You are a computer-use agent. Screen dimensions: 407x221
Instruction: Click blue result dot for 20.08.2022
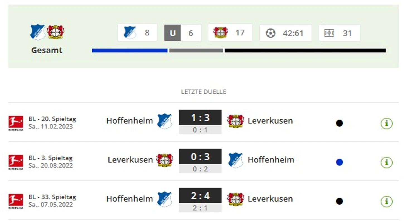[339, 162]
